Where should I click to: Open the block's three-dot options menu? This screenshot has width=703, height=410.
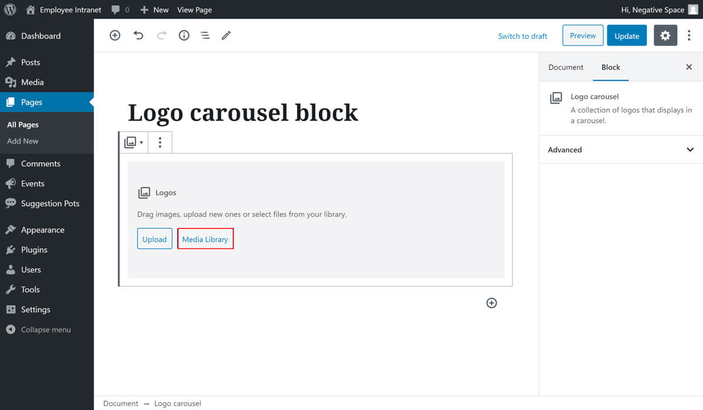[x=160, y=142]
